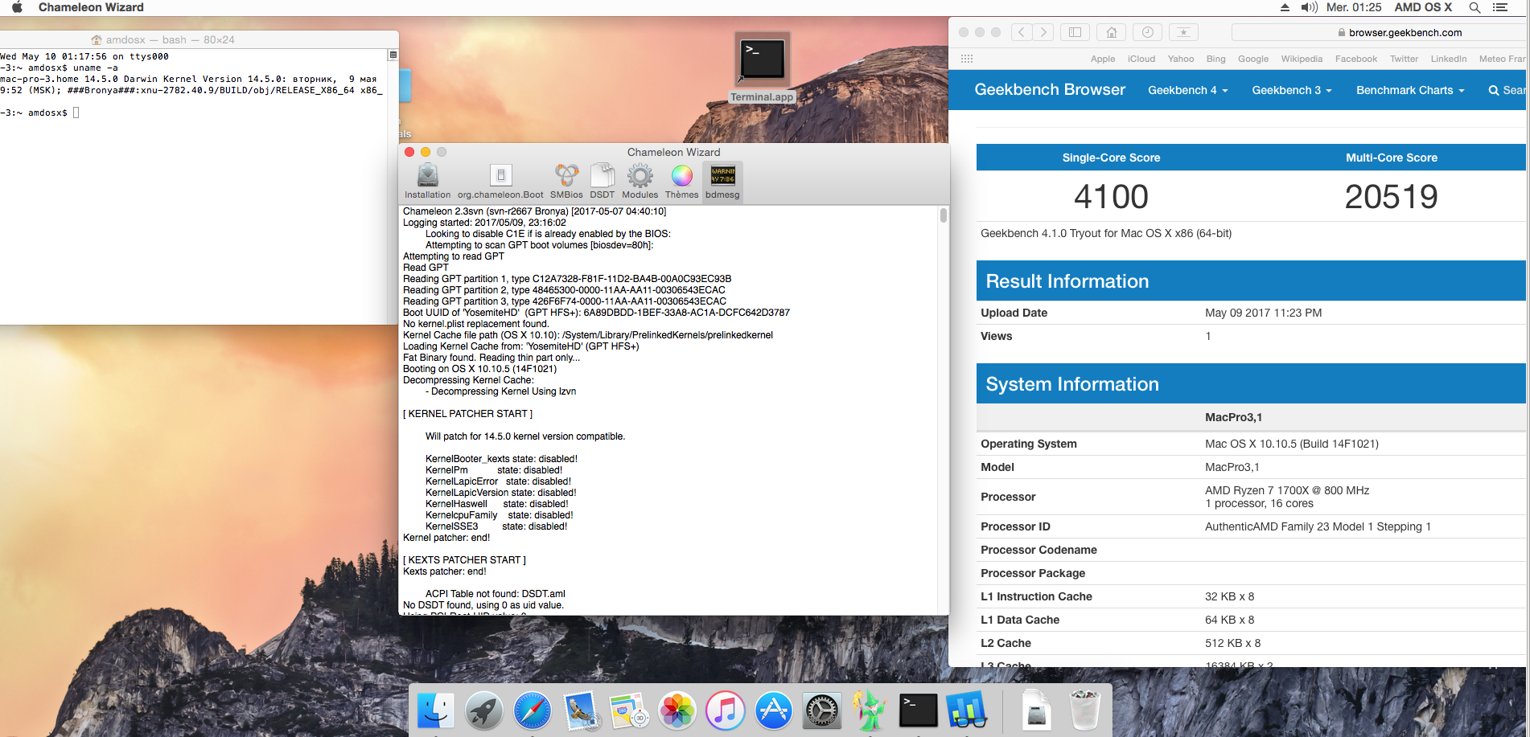1530x737 pixels.
Task: Open the Apple bookmark in Safari
Action: click(1103, 59)
